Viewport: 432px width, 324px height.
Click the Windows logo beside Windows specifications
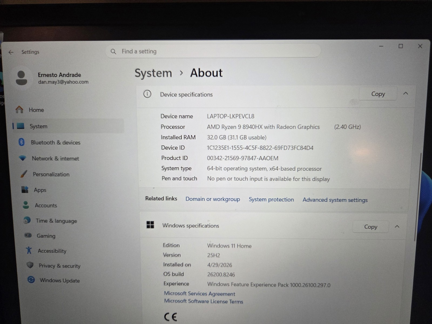point(150,225)
